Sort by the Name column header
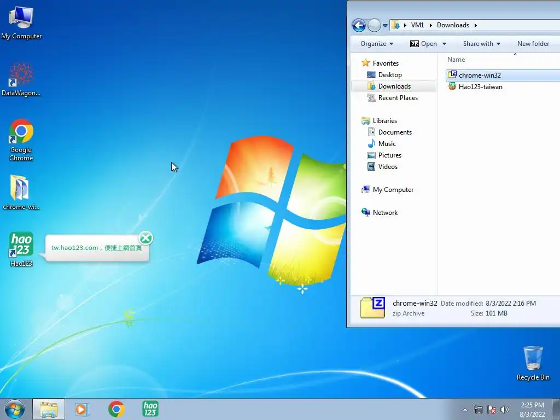Screen dimensions: 560x420 click(456, 60)
